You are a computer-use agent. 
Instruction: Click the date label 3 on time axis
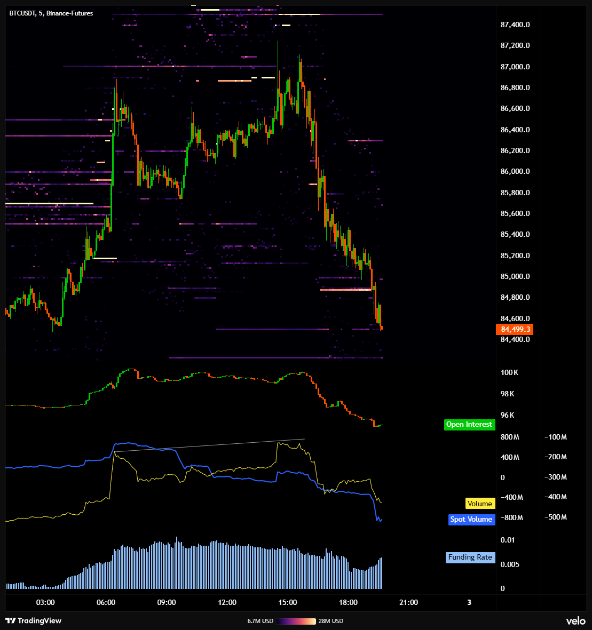tap(469, 603)
